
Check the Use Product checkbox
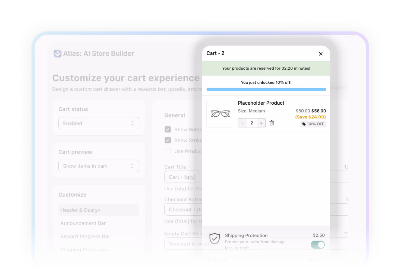coord(168,151)
